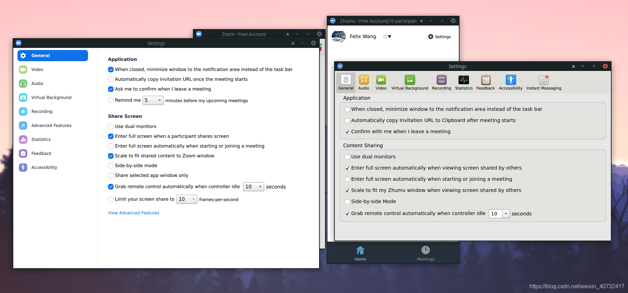
Task: Open Settings button in Zhumu main window
Action: 439,37
